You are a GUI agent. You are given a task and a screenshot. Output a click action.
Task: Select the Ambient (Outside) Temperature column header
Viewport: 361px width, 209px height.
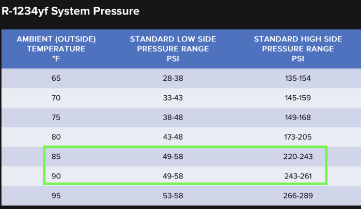coord(56,49)
